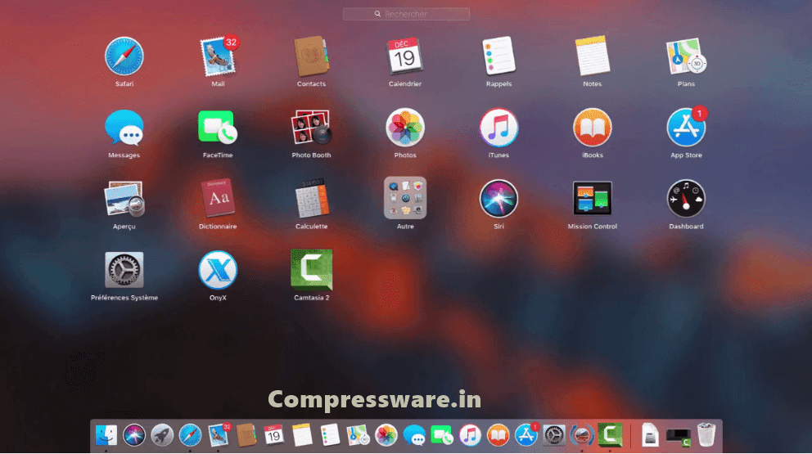Open Préférences Système in the Launchpad grid
812x454 pixels.
pyautogui.click(x=124, y=270)
